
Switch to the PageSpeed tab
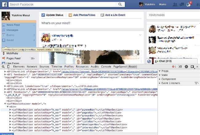[x=120, y=67]
